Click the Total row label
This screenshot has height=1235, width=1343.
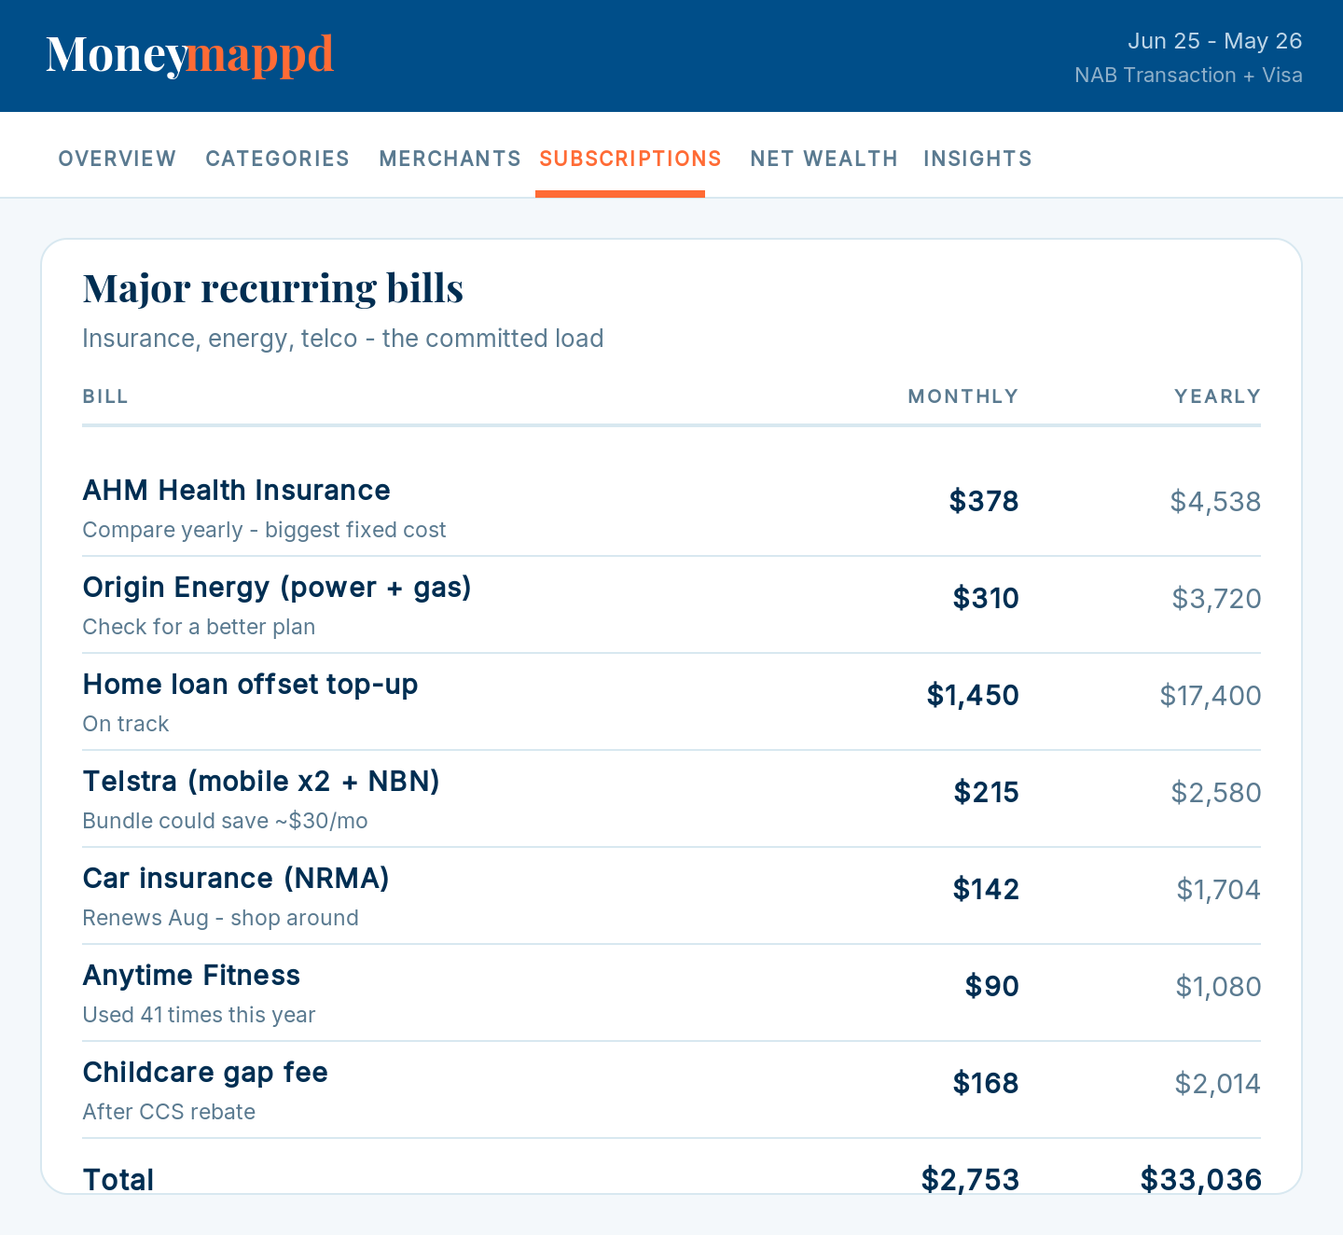coord(118,1180)
